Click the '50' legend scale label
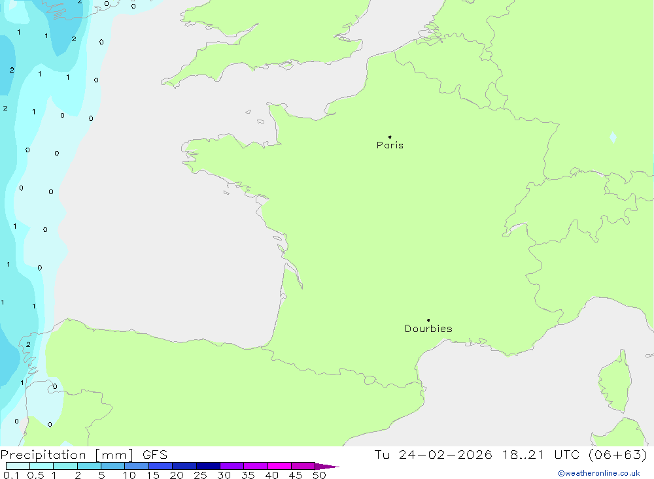The image size is (654, 479). point(319,475)
